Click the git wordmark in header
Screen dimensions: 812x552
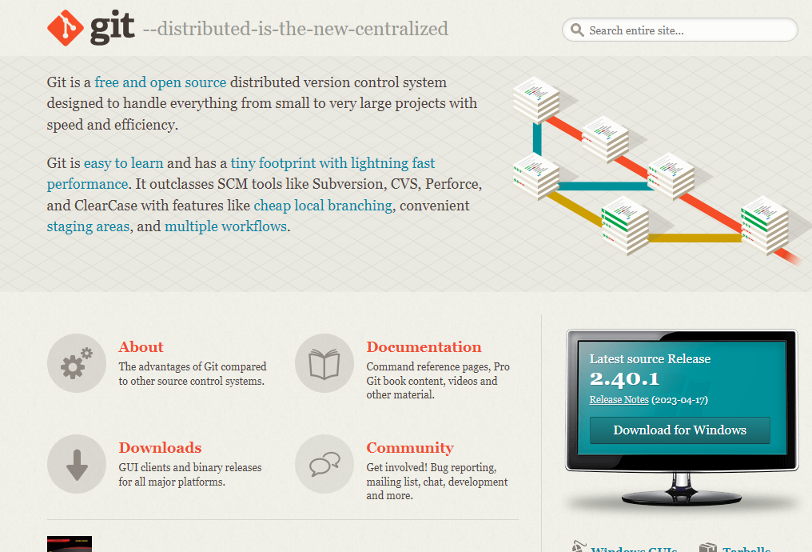[113, 28]
